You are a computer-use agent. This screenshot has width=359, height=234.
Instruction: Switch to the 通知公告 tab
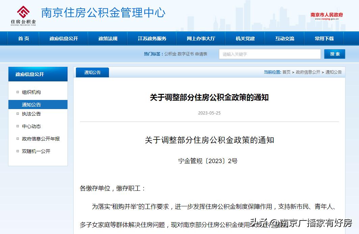click(92, 72)
